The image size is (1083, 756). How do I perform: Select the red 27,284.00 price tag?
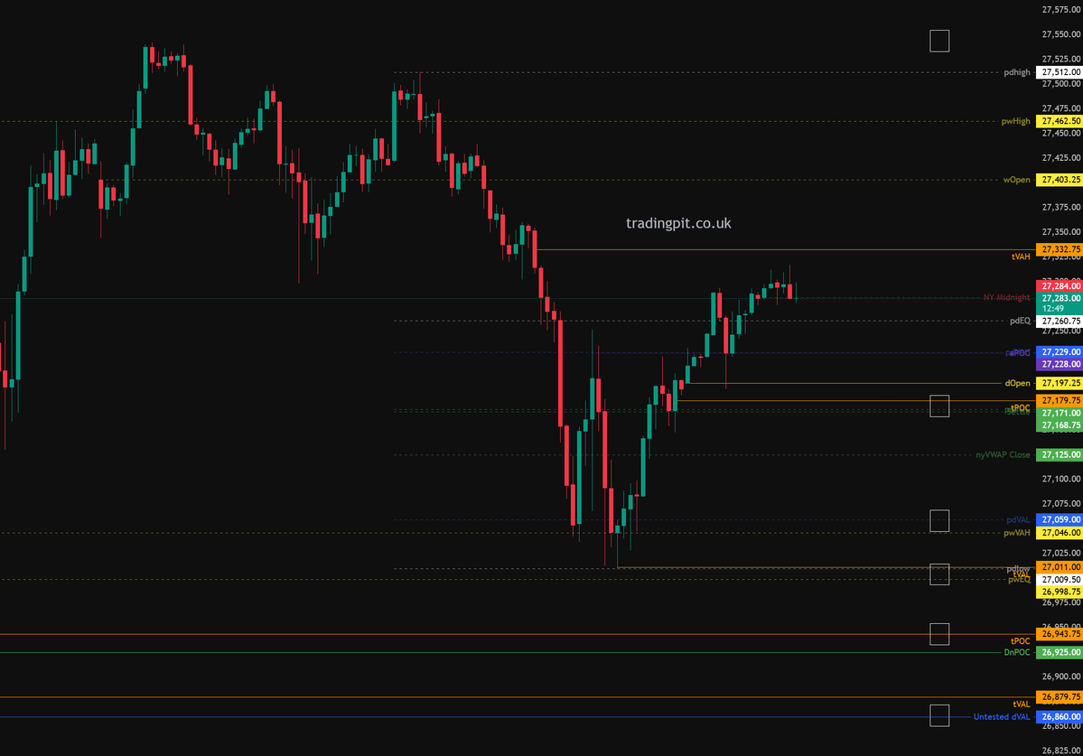tap(1060, 285)
